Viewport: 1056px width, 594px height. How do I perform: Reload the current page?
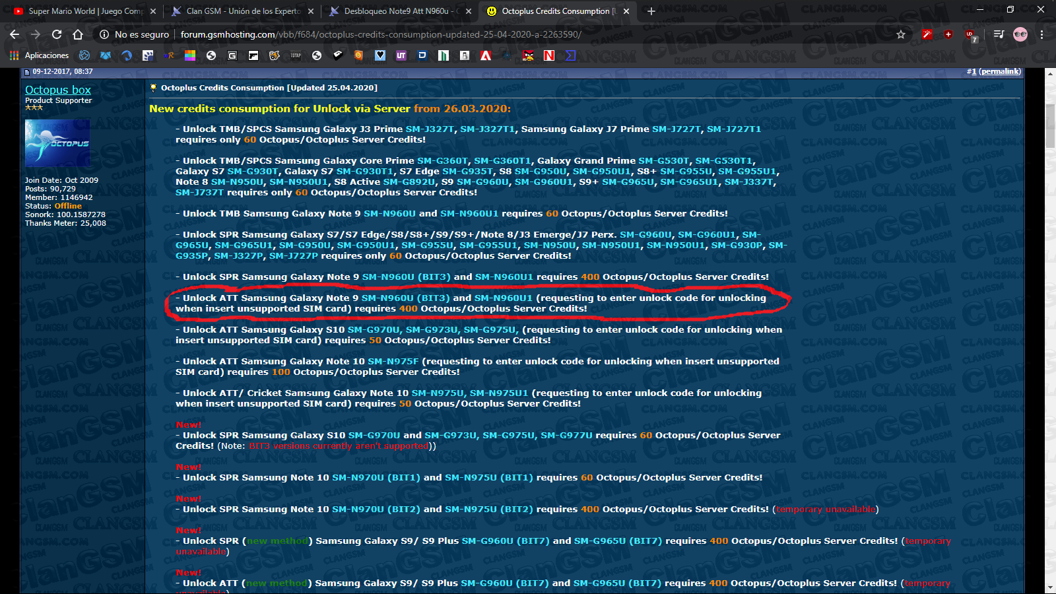pos(57,34)
